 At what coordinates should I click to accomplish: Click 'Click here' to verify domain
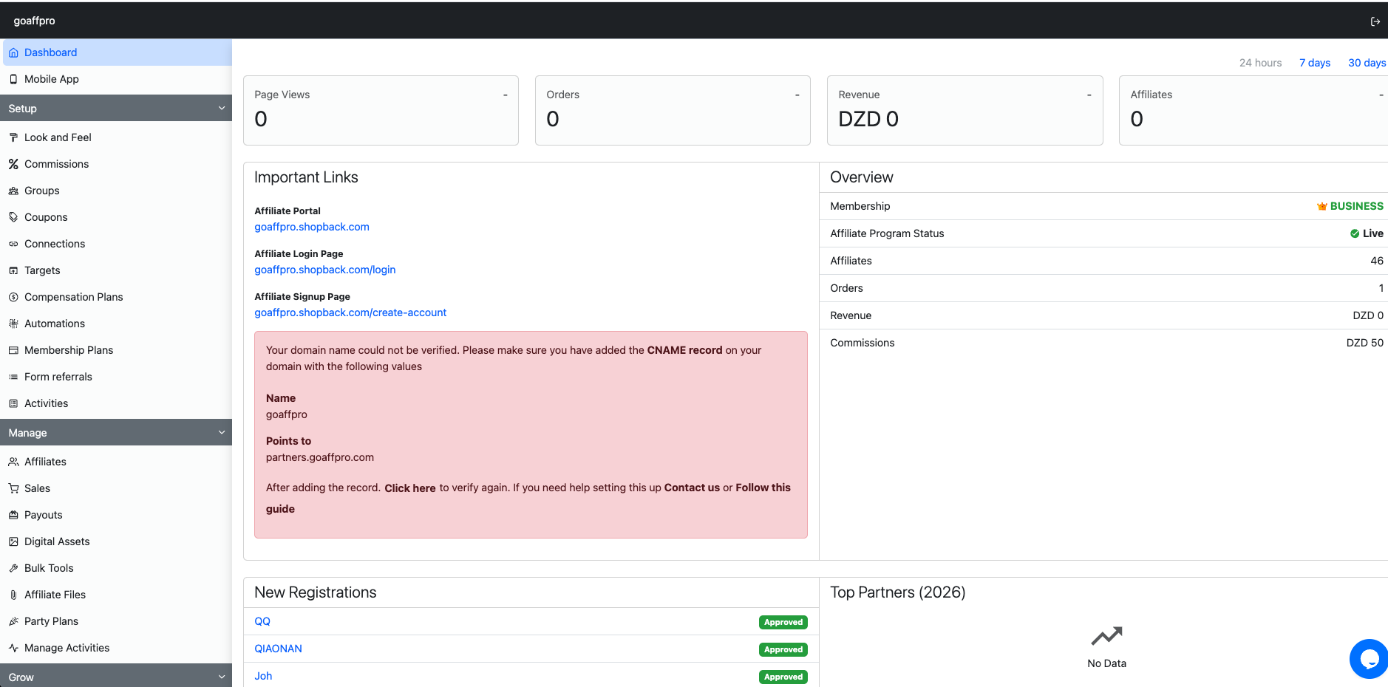[410, 488]
